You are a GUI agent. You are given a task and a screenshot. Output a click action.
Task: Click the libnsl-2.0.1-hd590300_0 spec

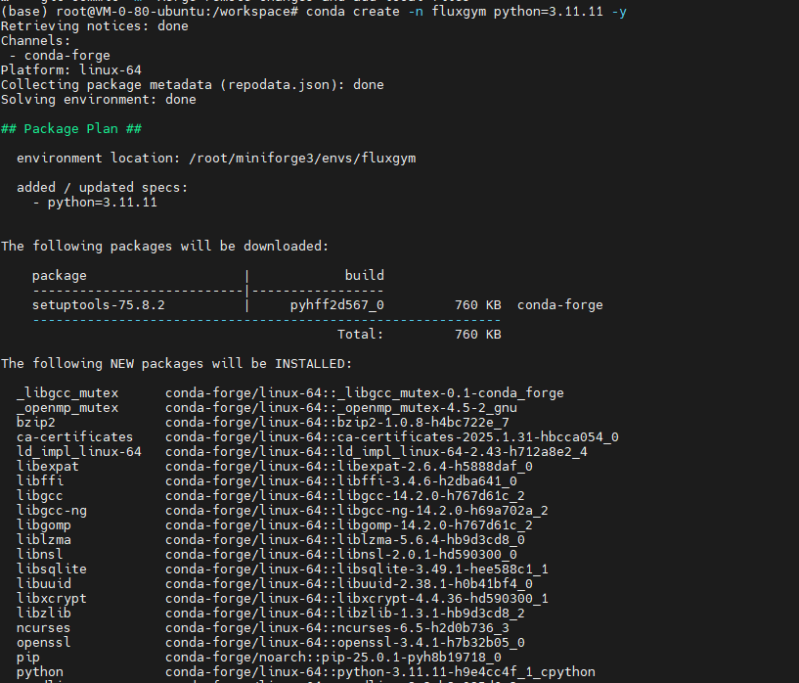(427, 554)
